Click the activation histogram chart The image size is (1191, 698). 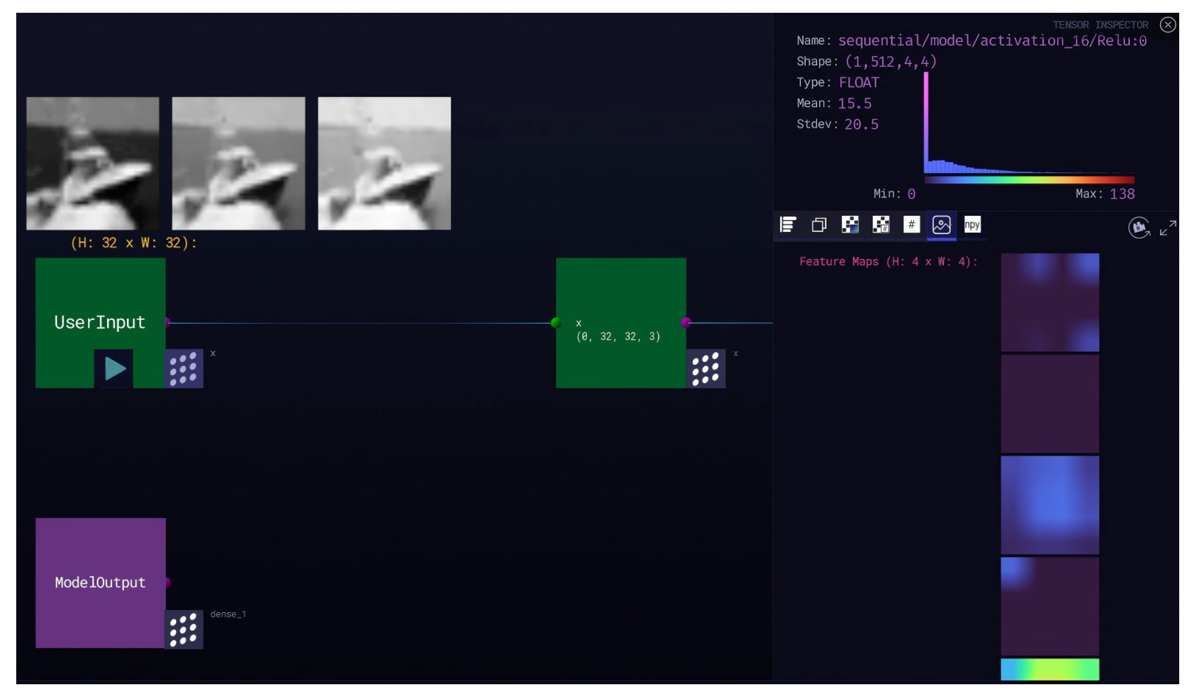pos(1029,123)
